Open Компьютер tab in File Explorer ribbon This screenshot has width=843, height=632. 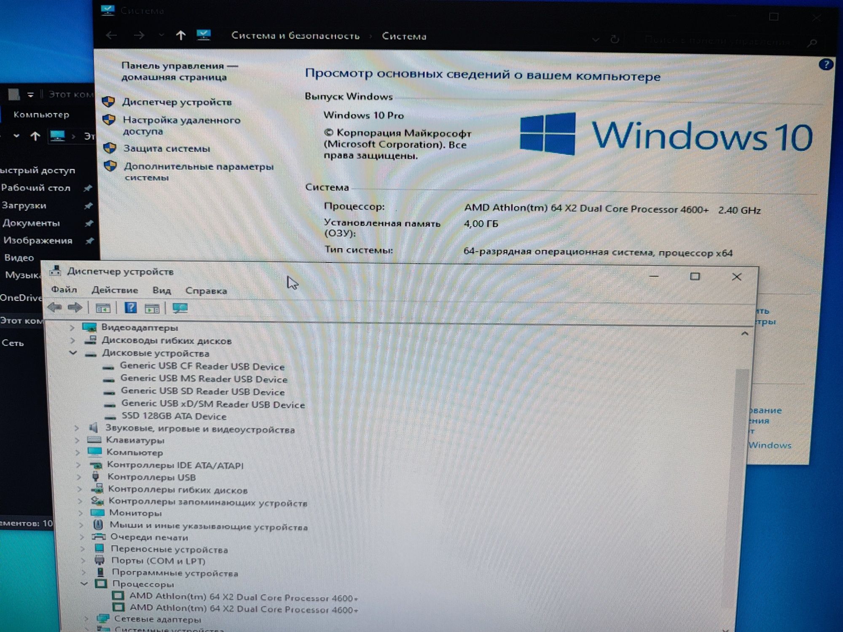[x=41, y=114]
